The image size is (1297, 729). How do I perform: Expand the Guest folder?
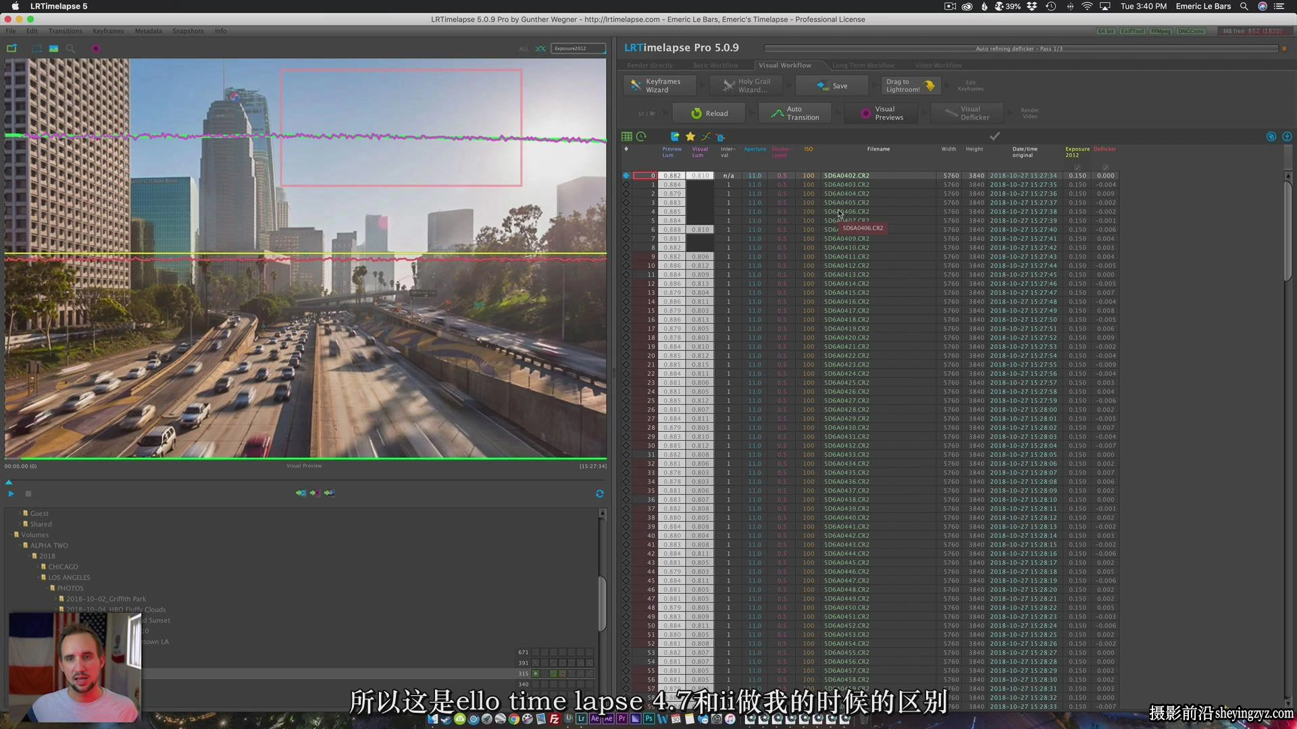[x=20, y=514]
